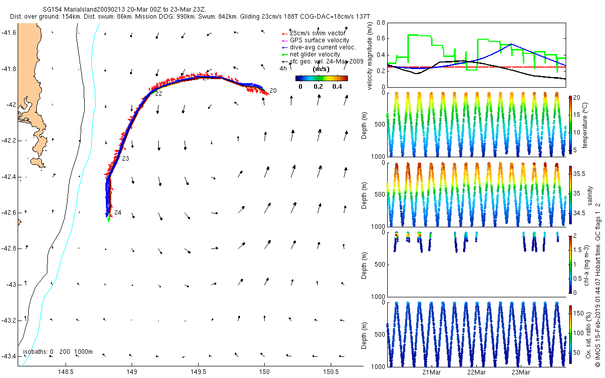605x378 pixels.
Task: Click longitude tick label '150.5'
Action: [331, 372]
